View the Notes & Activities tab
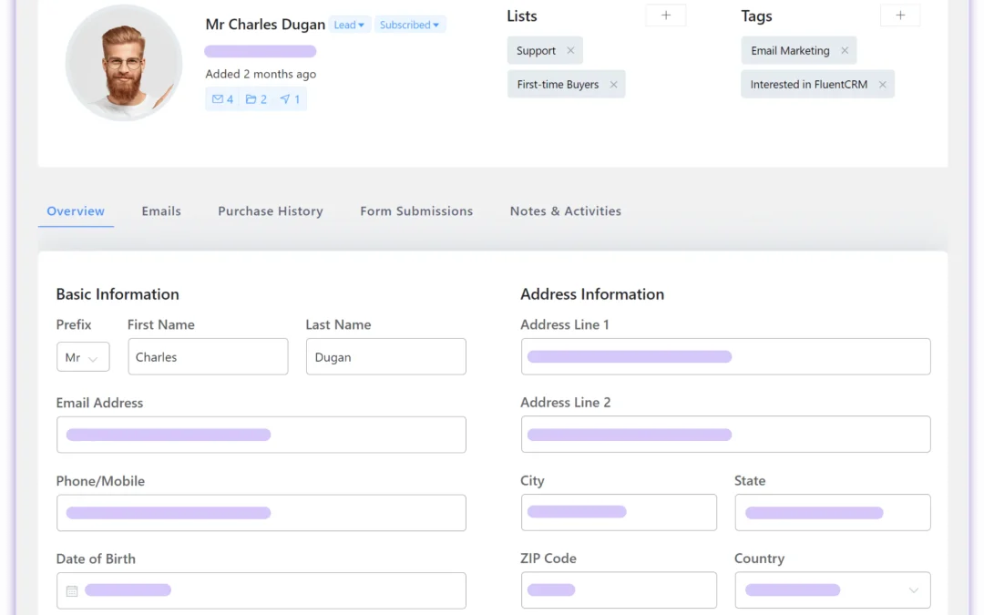 pyautogui.click(x=565, y=210)
